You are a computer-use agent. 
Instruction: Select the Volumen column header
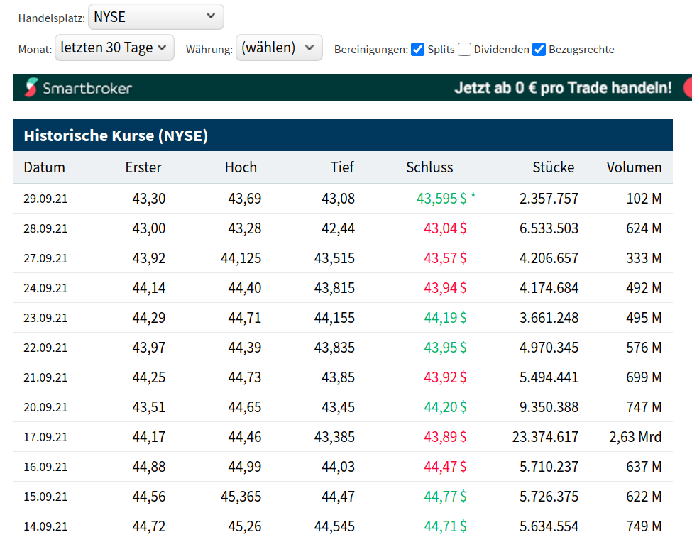tap(634, 167)
